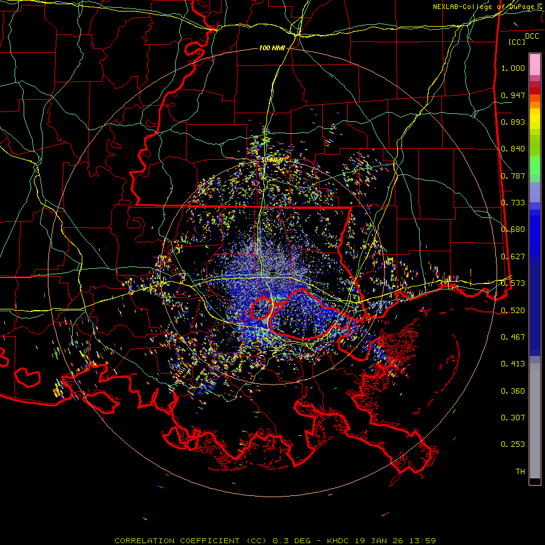Click the TH threshold legend label
The height and width of the screenshot is (545, 545).
(520, 472)
